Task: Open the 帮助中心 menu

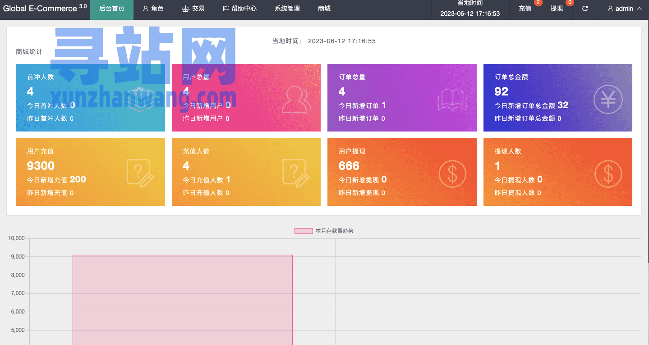Action: (239, 9)
